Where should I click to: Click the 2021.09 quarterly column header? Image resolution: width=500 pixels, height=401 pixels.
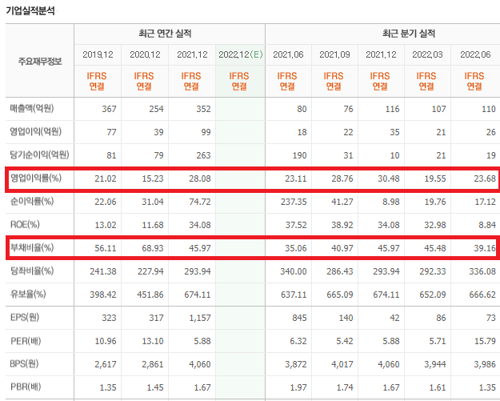pyautogui.click(x=334, y=54)
